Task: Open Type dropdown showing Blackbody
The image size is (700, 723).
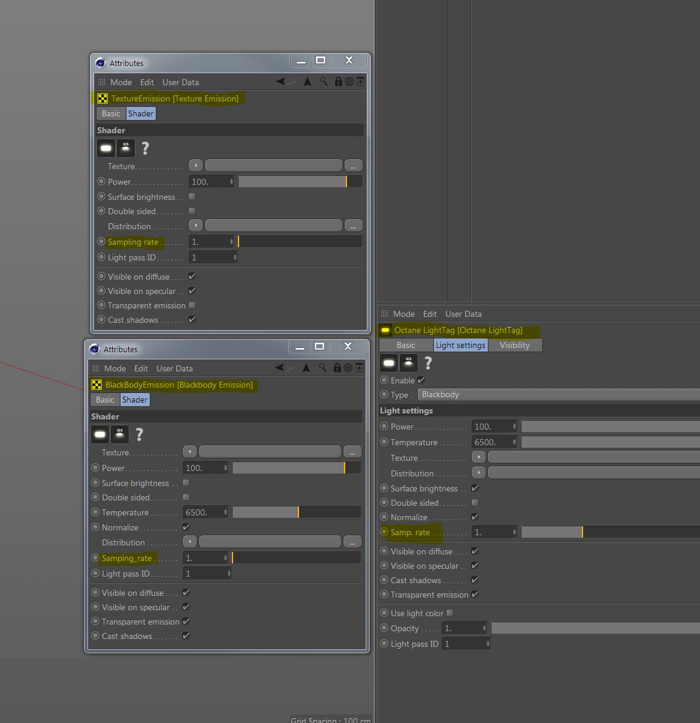Action: (559, 395)
